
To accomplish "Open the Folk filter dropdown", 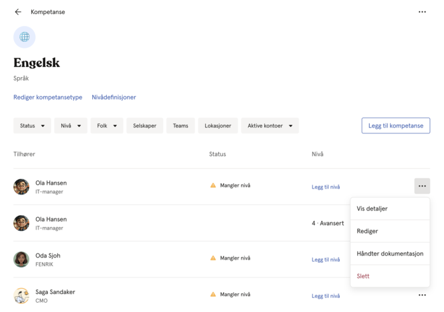I will (107, 125).
